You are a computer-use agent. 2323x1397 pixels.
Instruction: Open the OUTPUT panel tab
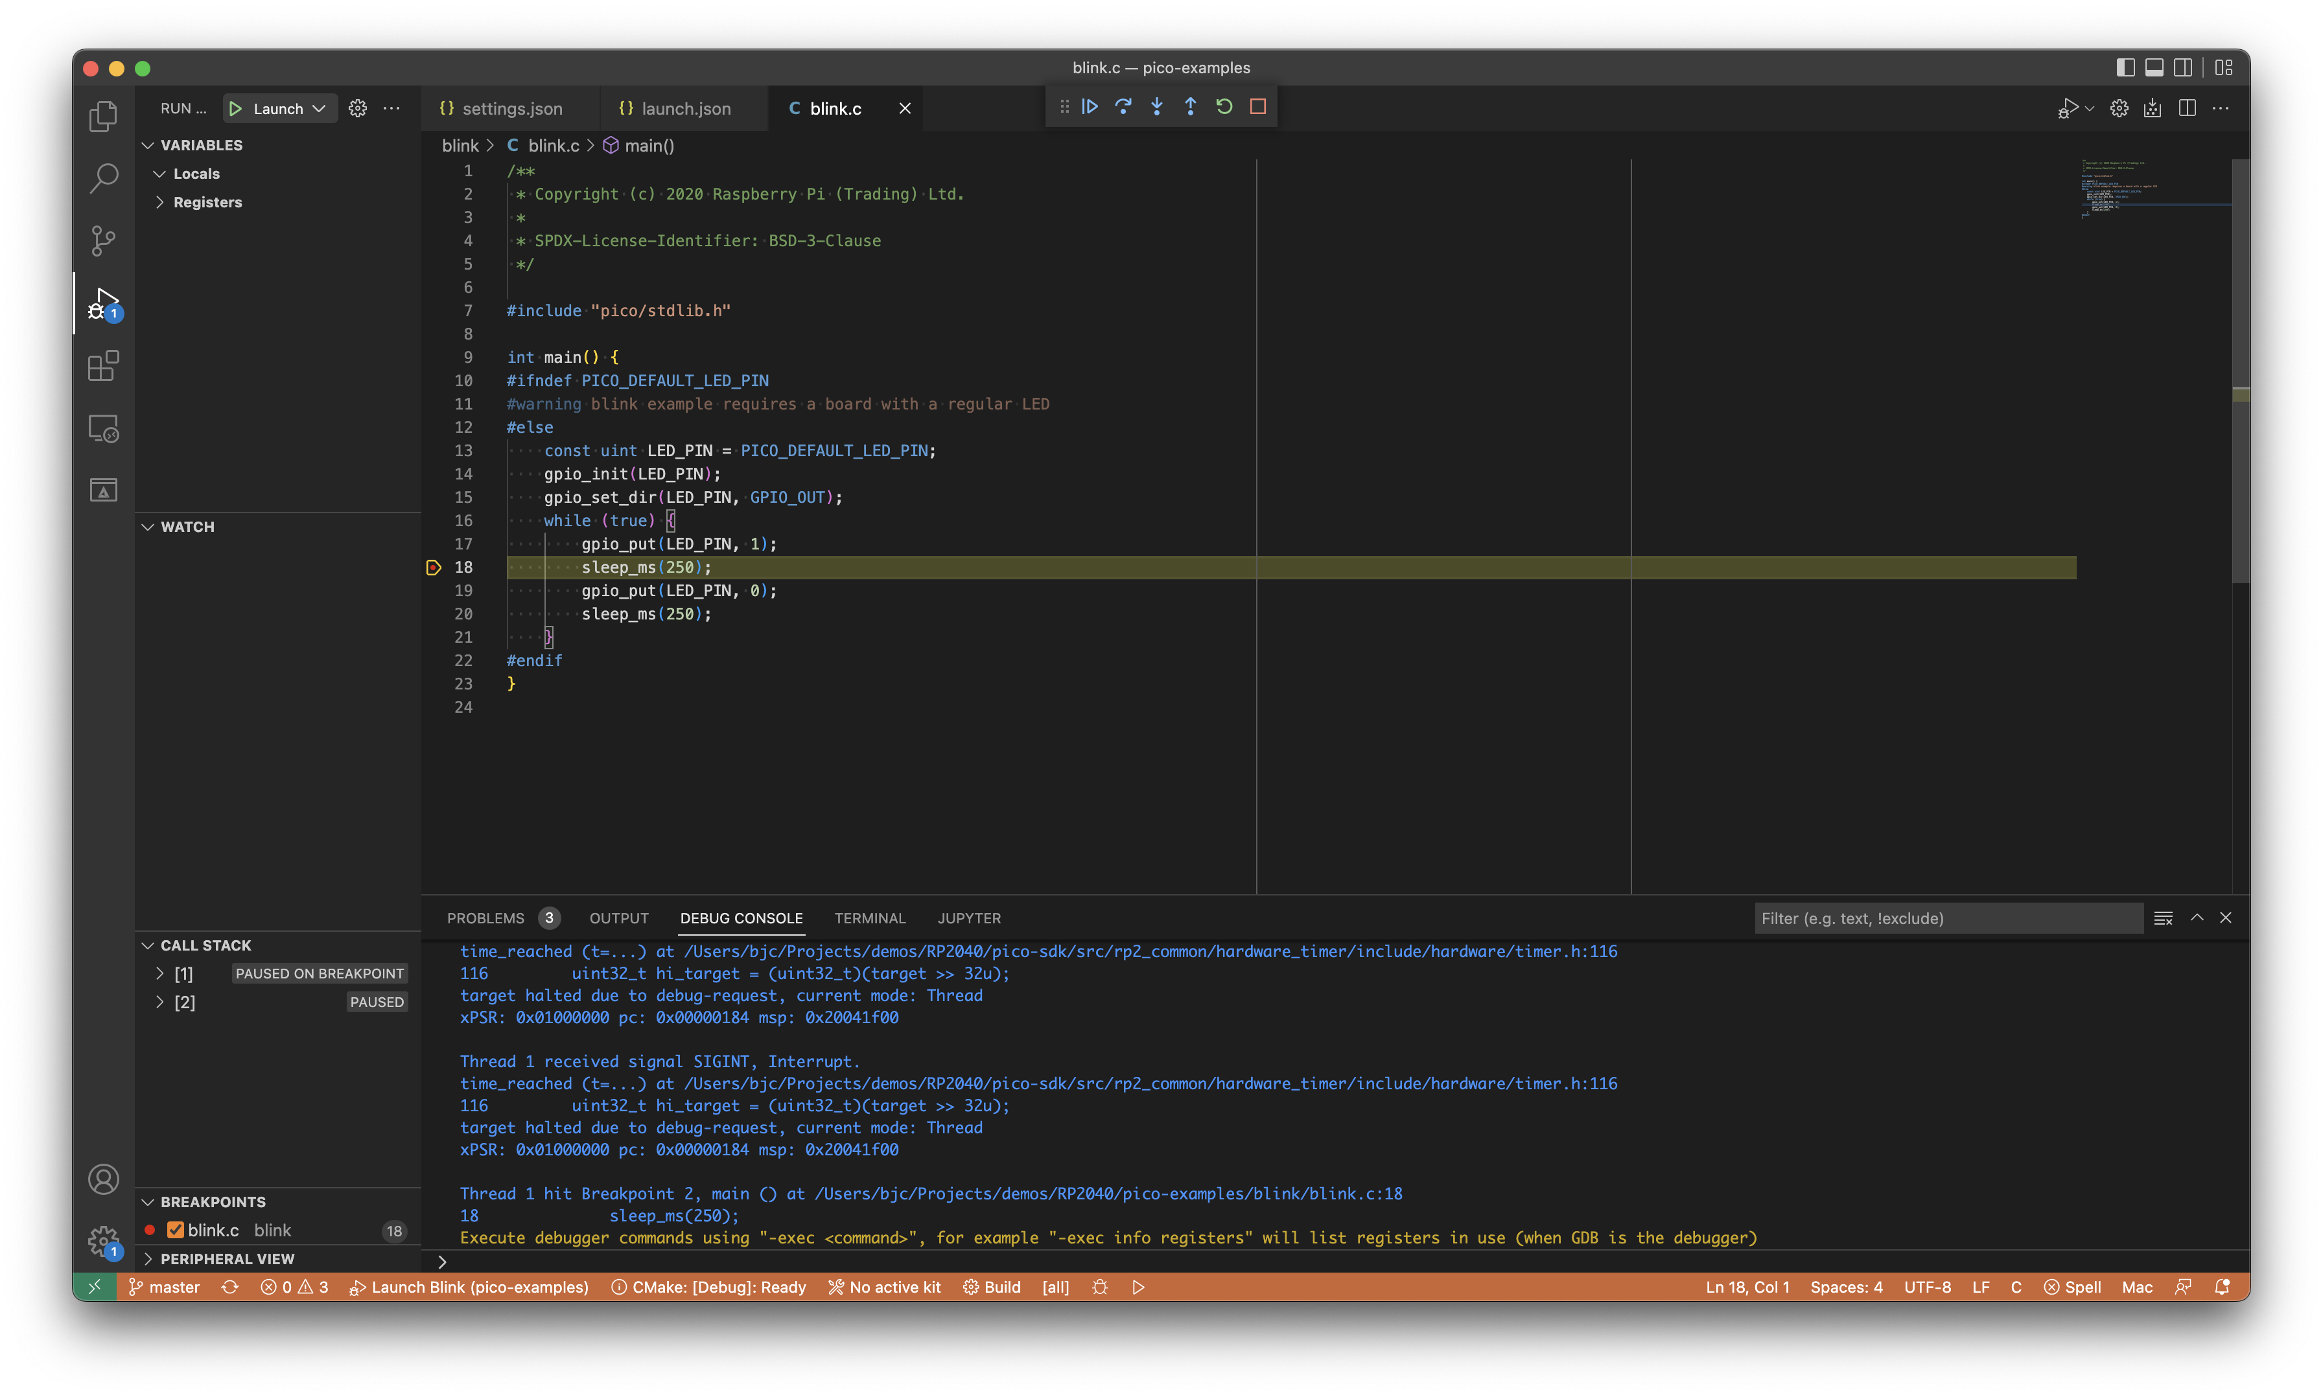click(x=618, y=918)
